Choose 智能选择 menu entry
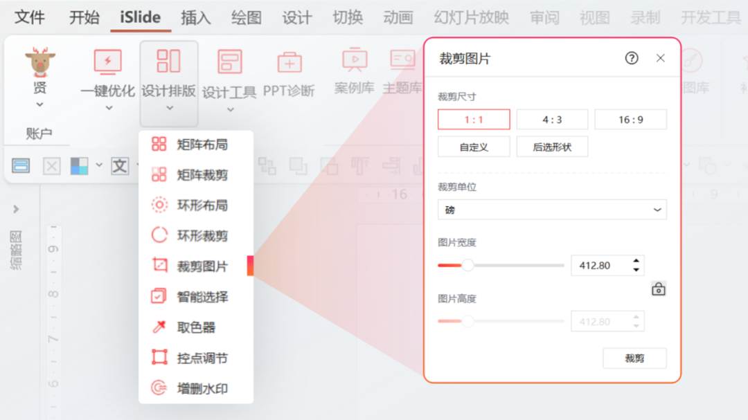748x420 pixels. pyautogui.click(x=196, y=297)
